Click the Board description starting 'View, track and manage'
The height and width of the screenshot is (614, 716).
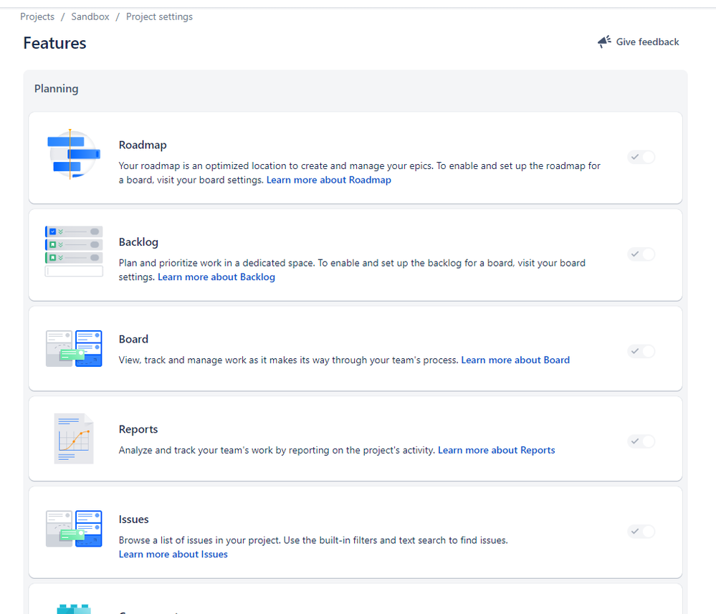[289, 360]
